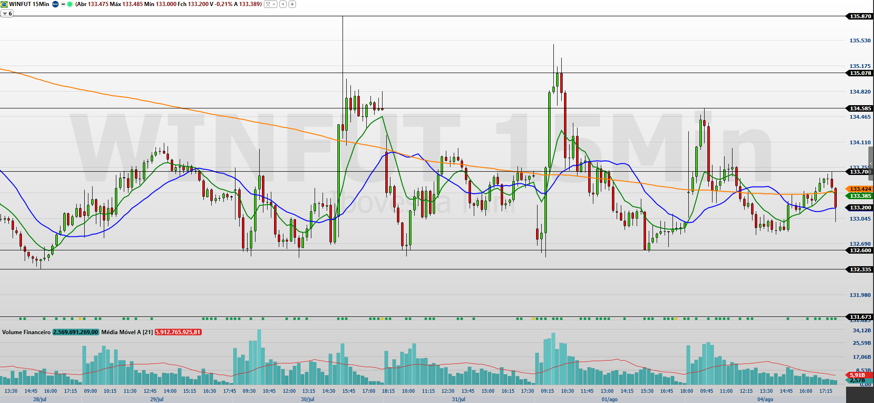Select the horizontal line price label 132.335
Viewport: 874px width, 403px height.
tap(859, 269)
